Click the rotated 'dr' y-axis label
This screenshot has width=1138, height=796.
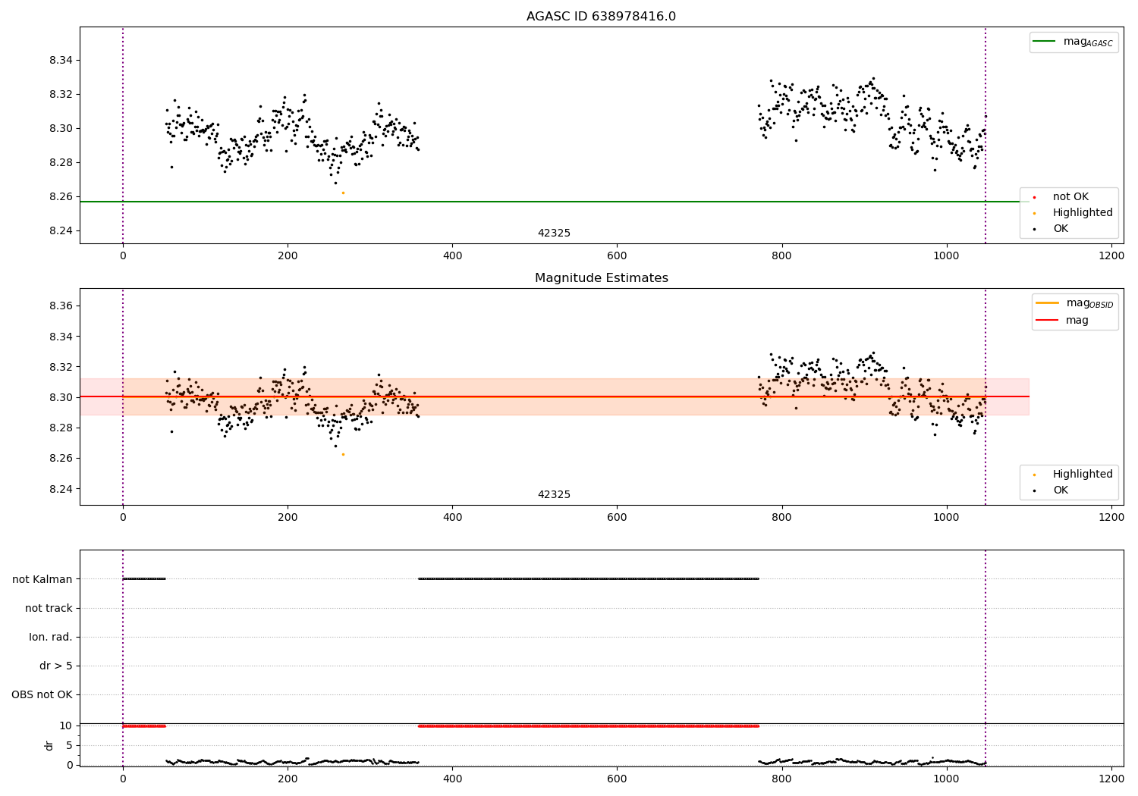tap(49, 745)
